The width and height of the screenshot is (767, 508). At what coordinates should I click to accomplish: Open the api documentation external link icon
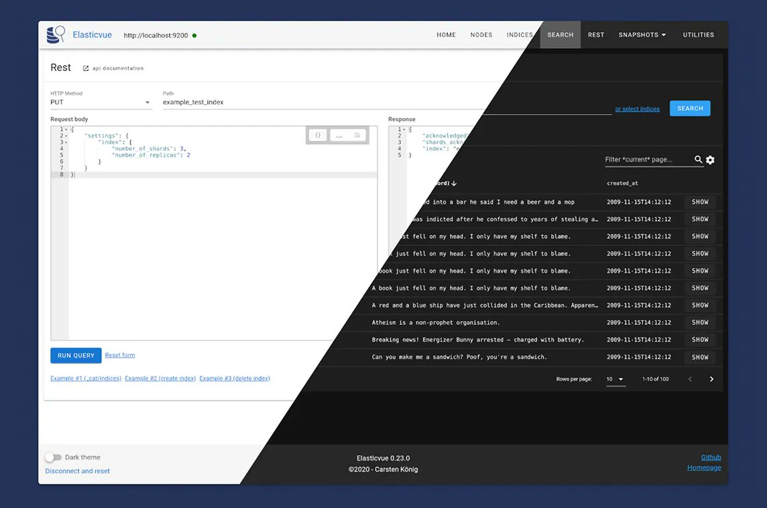pos(86,68)
